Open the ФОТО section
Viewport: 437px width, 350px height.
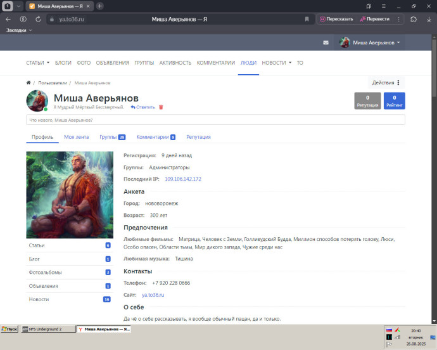[x=84, y=63]
